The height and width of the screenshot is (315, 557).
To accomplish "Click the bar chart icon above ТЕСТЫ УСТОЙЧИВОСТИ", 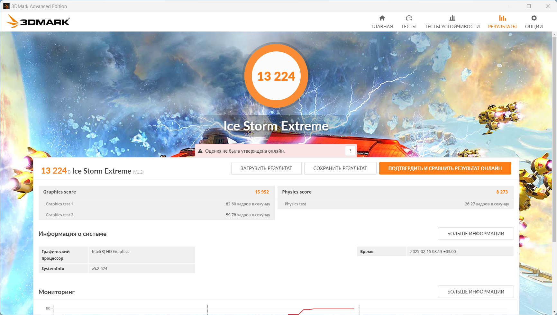I will [x=452, y=18].
